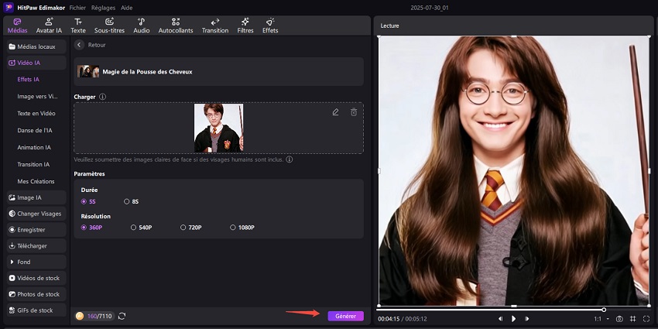The width and height of the screenshot is (658, 329).
Task: Step to the next frame
Action: (x=526, y=318)
